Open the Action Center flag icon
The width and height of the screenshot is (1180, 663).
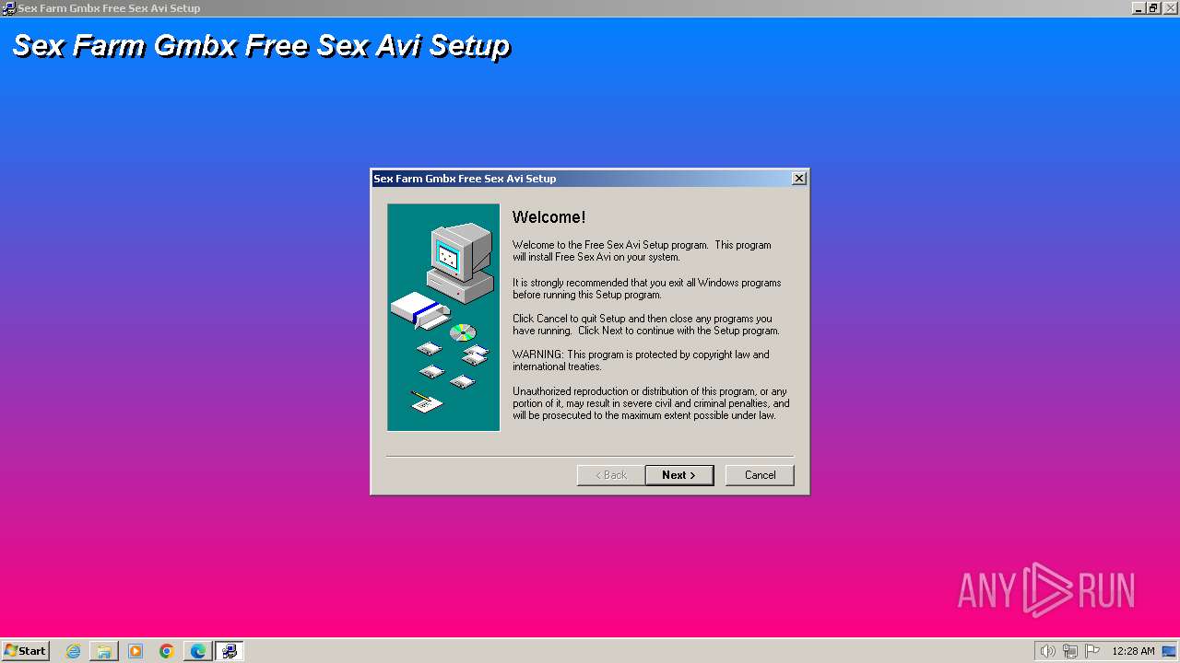coord(1092,651)
